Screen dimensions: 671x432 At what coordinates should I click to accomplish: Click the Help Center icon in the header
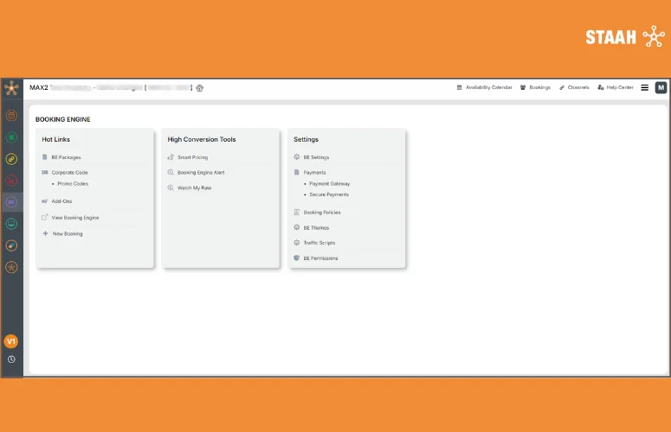pyautogui.click(x=600, y=87)
